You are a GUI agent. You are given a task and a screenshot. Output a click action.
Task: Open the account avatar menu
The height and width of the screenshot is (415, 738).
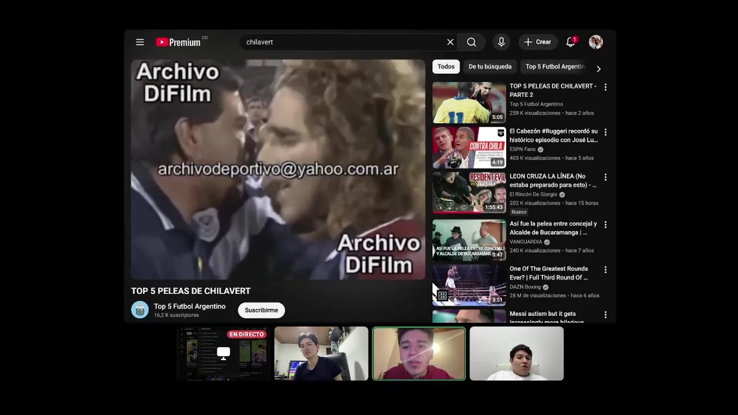(x=596, y=42)
